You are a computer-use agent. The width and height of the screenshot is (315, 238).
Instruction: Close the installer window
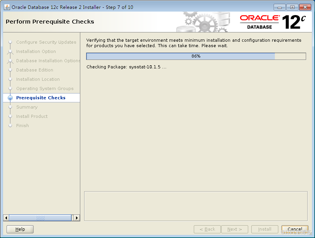[305, 7]
